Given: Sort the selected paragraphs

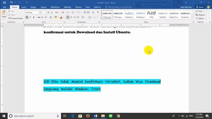Looking at the screenshot, I should tap(93, 13).
